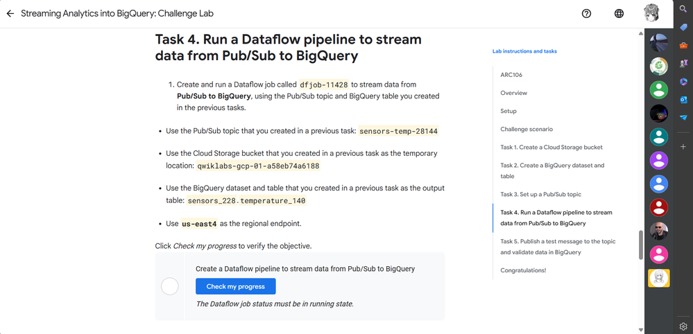Open the Microsoft 365 sidebar icon
Screen dimensions: 693x334
click(x=683, y=82)
